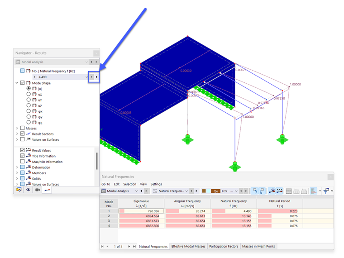This screenshot has width=344, height=258.
Task: Open the Selection menu
Action: tap(129, 184)
